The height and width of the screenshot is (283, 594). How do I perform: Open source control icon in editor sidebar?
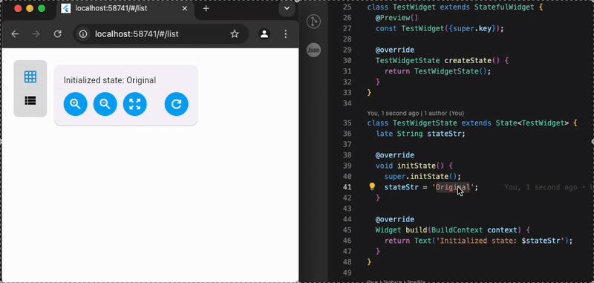313,22
